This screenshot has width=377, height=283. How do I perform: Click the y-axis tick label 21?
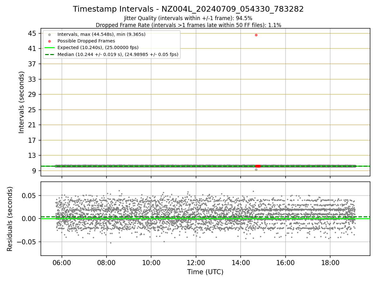click(x=33, y=125)
